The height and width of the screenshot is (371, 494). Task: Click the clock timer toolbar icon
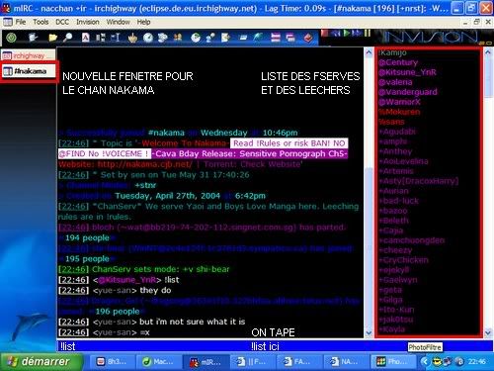[148, 38]
